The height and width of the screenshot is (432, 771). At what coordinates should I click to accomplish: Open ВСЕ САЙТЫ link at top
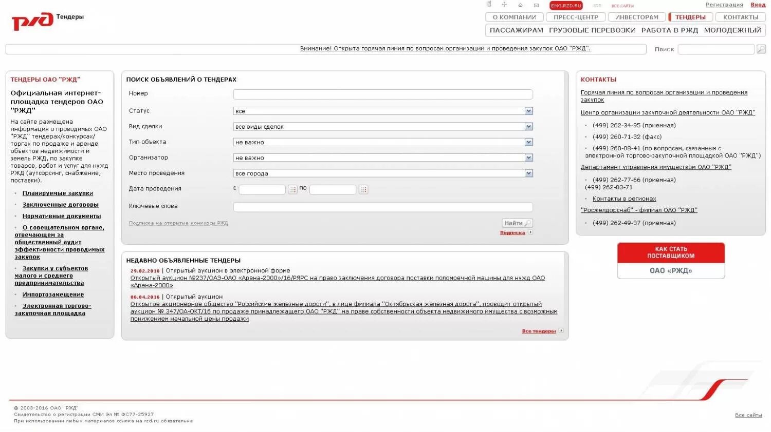(x=622, y=6)
